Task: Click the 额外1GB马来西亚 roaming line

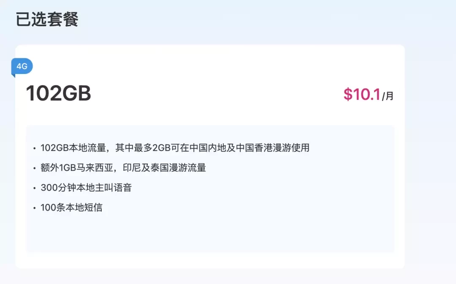Action: [x=123, y=168]
